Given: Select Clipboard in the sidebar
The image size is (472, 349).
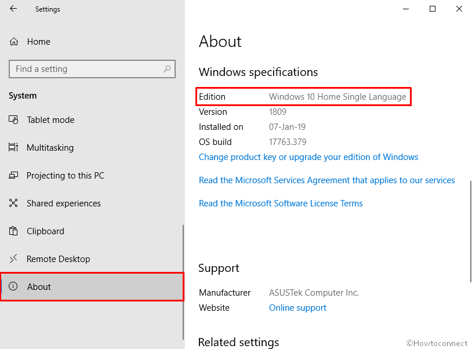Looking at the screenshot, I should click(x=92, y=231).
